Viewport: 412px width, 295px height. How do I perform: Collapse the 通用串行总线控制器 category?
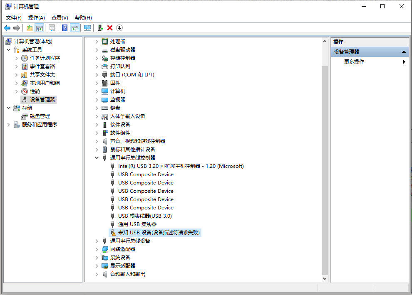[x=97, y=157]
